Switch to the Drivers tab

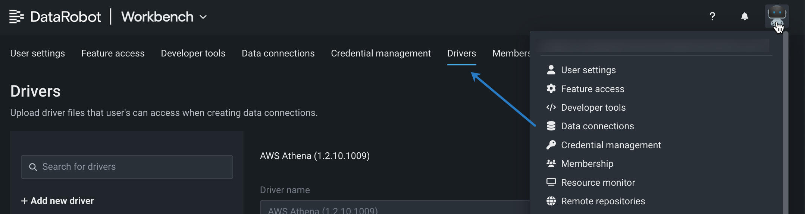tap(461, 53)
